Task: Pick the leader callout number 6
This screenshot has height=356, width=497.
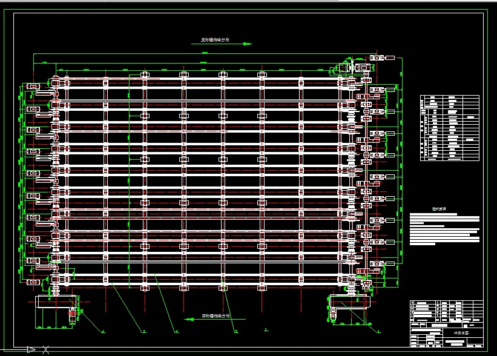Action: coord(103,332)
